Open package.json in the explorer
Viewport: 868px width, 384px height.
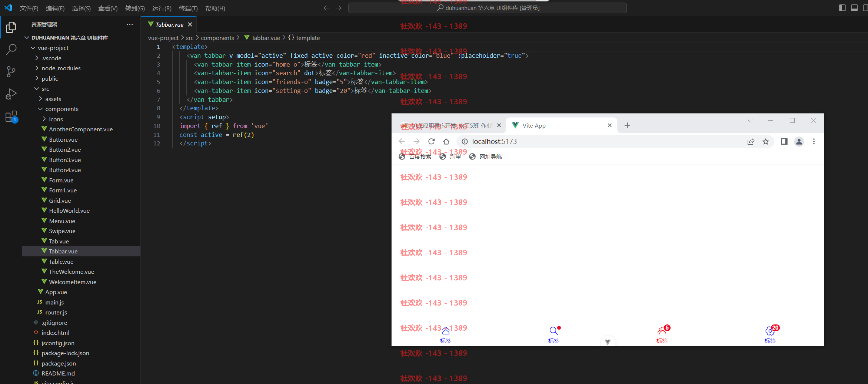click(x=59, y=363)
